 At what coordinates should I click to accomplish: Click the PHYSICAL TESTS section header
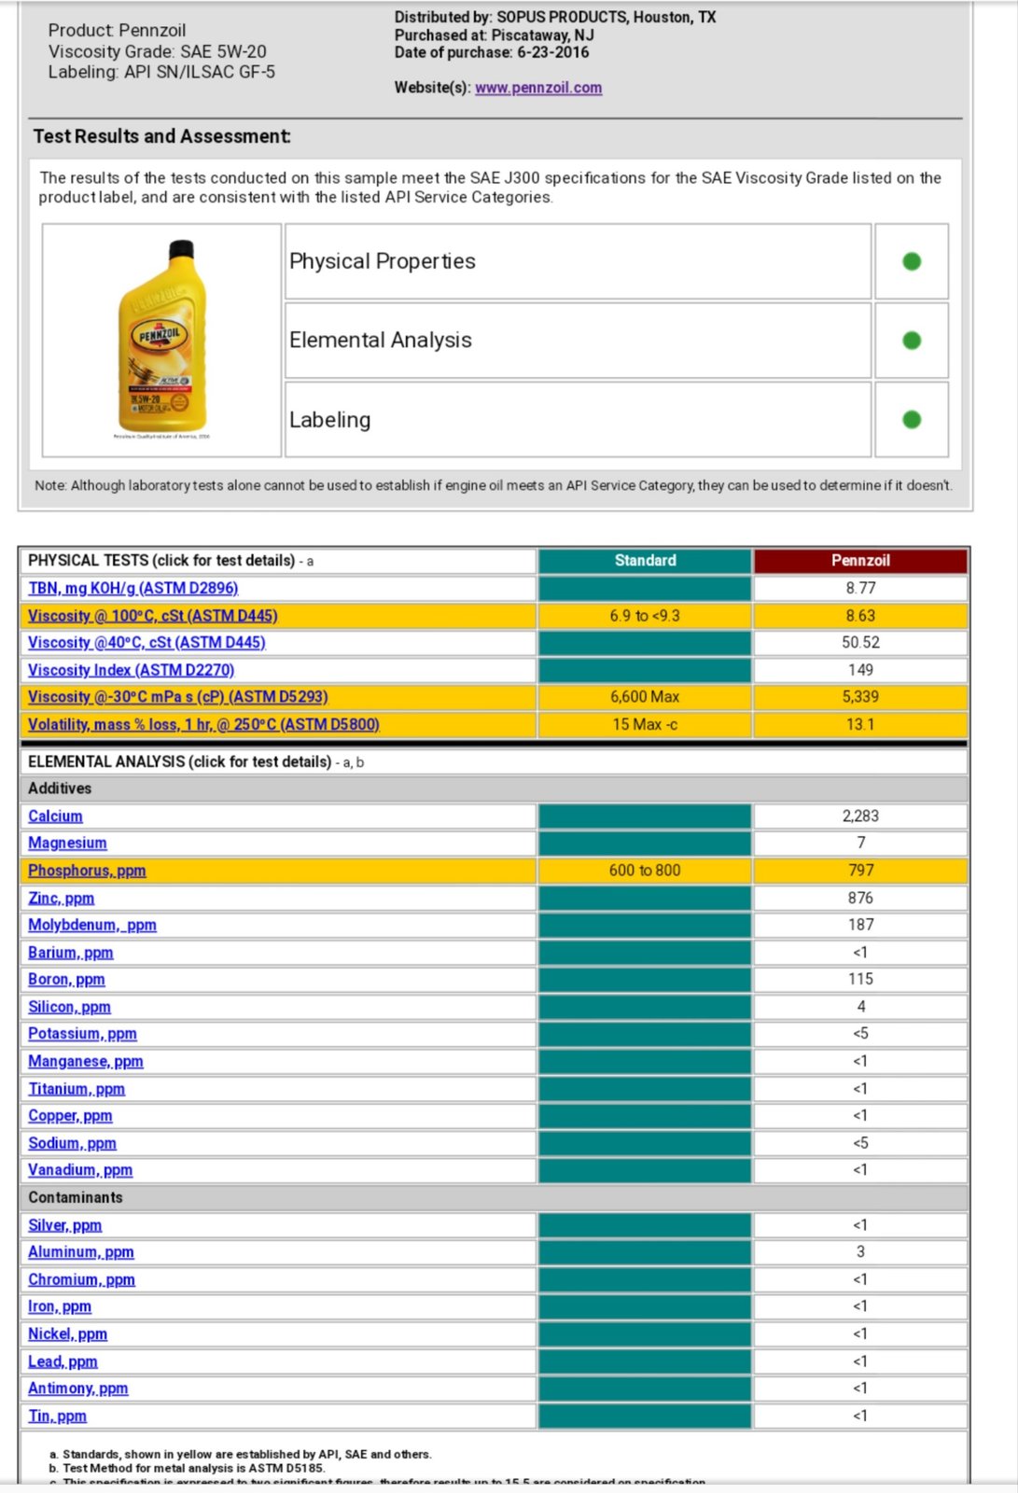(x=278, y=561)
